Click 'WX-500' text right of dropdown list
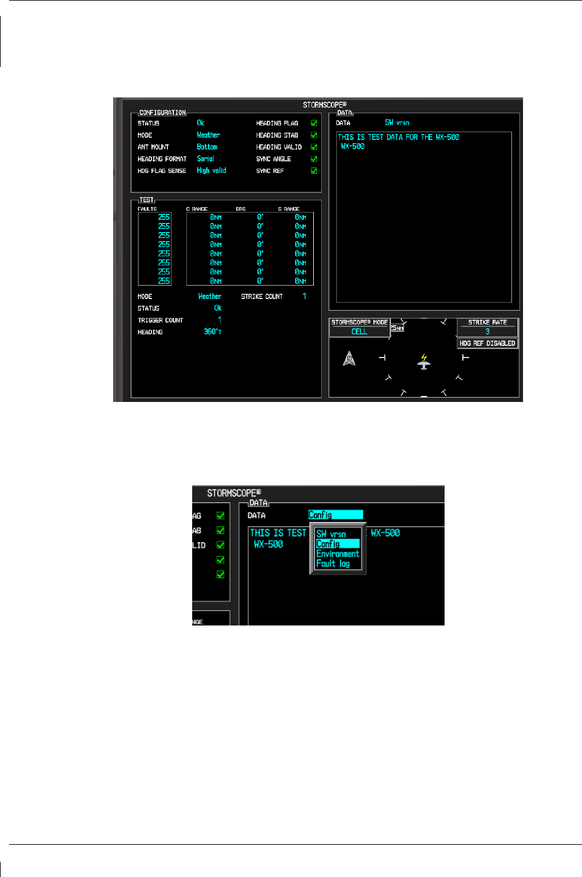 [386, 533]
